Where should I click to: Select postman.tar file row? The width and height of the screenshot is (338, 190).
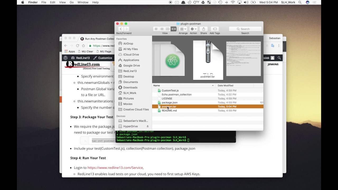tap(208, 107)
